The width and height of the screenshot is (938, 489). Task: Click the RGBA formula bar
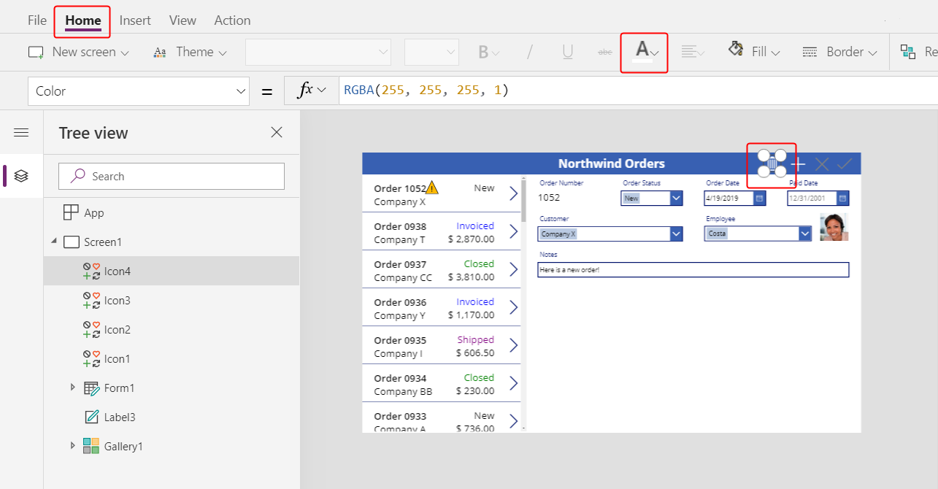638,91
